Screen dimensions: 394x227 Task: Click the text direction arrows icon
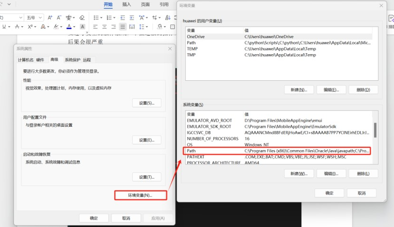coord(154,18)
